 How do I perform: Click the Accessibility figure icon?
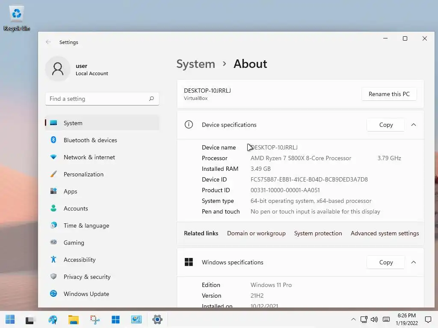(x=53, y=260)
